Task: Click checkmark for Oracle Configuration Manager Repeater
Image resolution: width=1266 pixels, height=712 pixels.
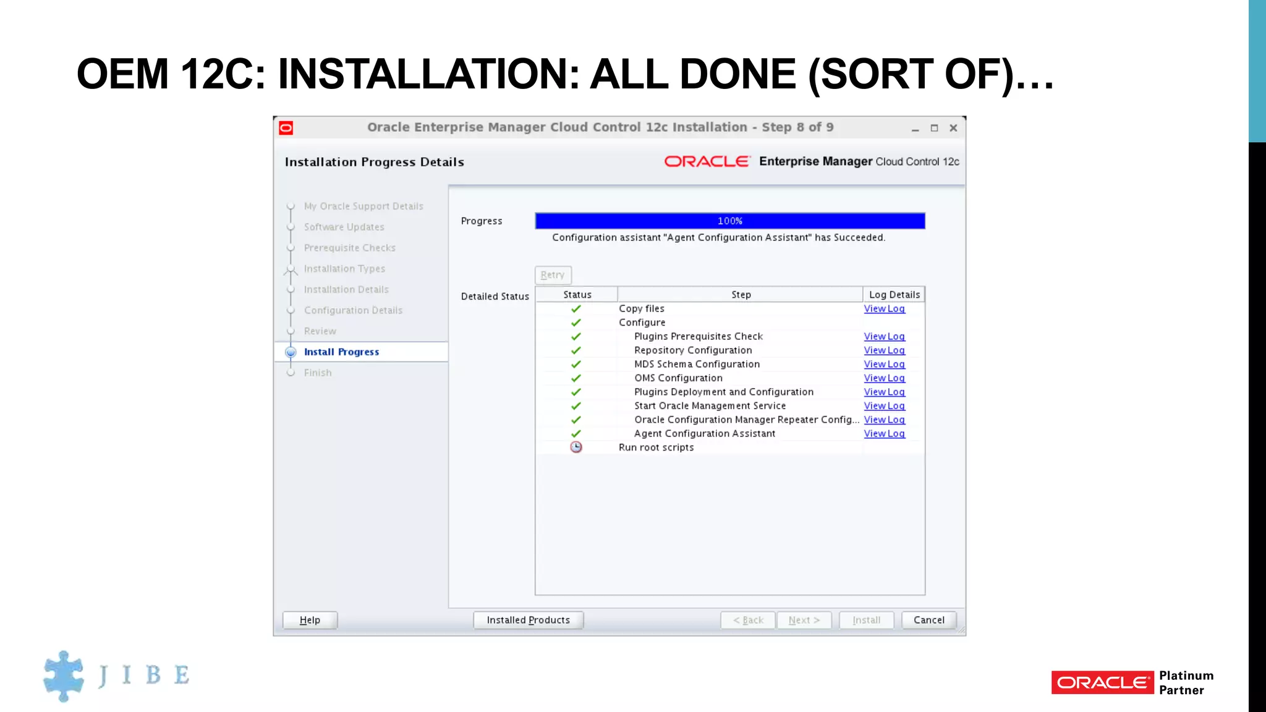Action: tap(576, 420)
